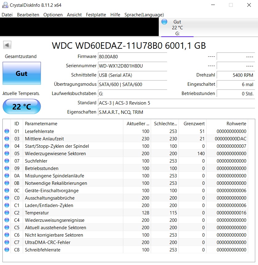Click status icon for Lesefehlerrate row

[7, 131]
